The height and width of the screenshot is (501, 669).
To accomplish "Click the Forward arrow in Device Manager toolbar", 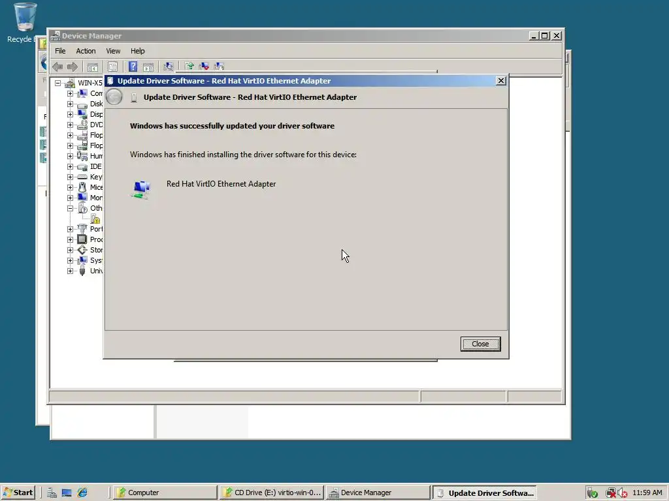I will pos(73,67).
